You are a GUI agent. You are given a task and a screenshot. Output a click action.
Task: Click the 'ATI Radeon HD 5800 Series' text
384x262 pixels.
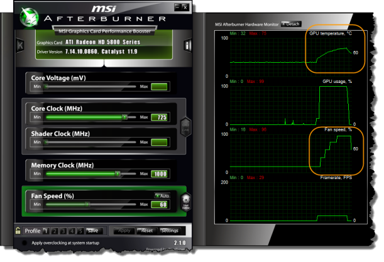coord(103,42)
